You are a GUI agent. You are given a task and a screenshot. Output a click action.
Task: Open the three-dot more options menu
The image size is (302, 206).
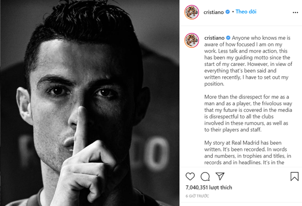(x=295, y=12)
